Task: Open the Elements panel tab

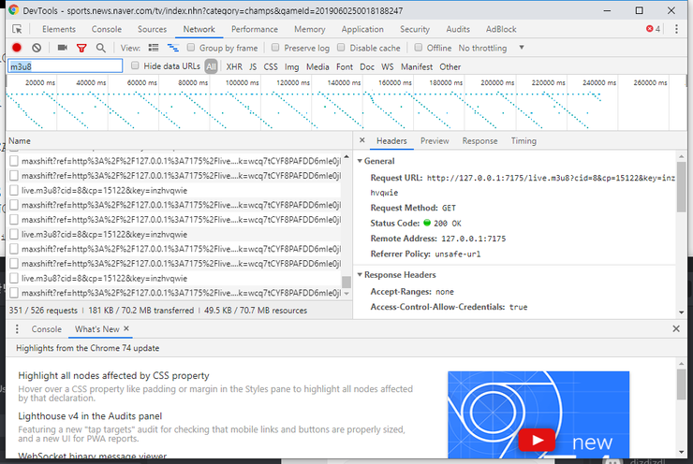Action: tap(59, 29)
